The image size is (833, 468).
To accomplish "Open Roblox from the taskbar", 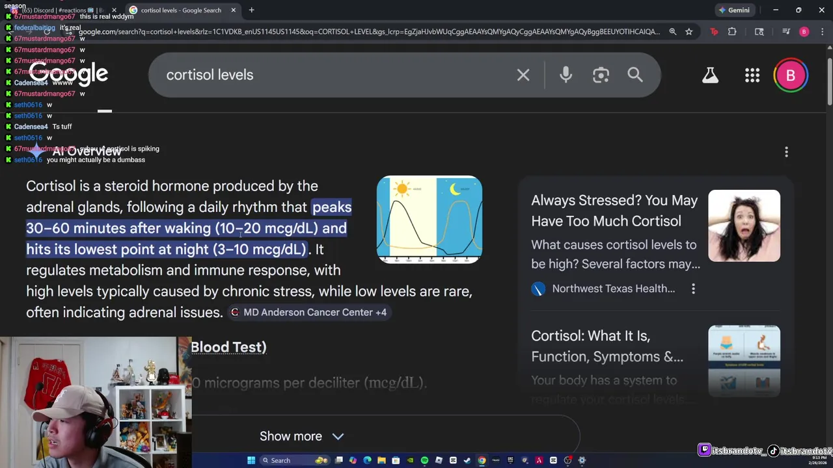I will tap(439, 460).
